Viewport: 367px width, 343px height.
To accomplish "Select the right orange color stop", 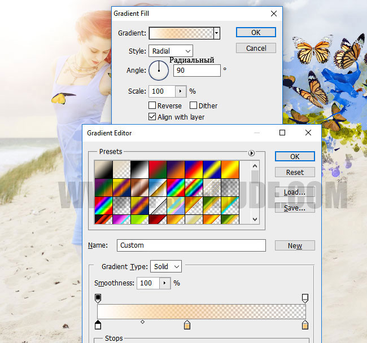I will tap(305, 324).
